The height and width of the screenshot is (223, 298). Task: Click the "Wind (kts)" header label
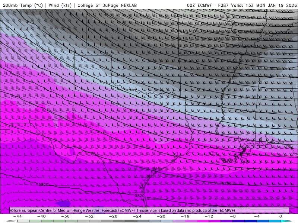60,5
